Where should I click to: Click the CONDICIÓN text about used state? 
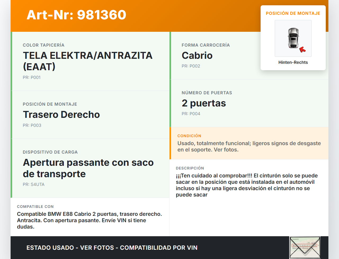click(249, 146)
